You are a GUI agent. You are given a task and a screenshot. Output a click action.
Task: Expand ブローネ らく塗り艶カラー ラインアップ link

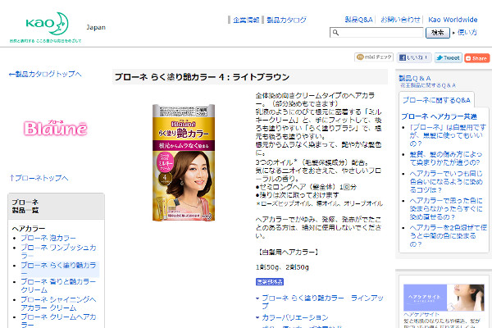pyautogui.click(x=322, y=302)
